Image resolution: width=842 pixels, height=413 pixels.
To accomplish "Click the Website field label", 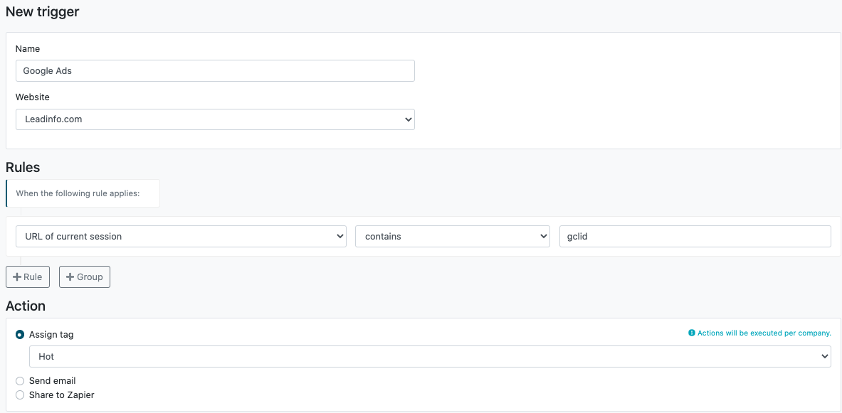I will [33, 97].
